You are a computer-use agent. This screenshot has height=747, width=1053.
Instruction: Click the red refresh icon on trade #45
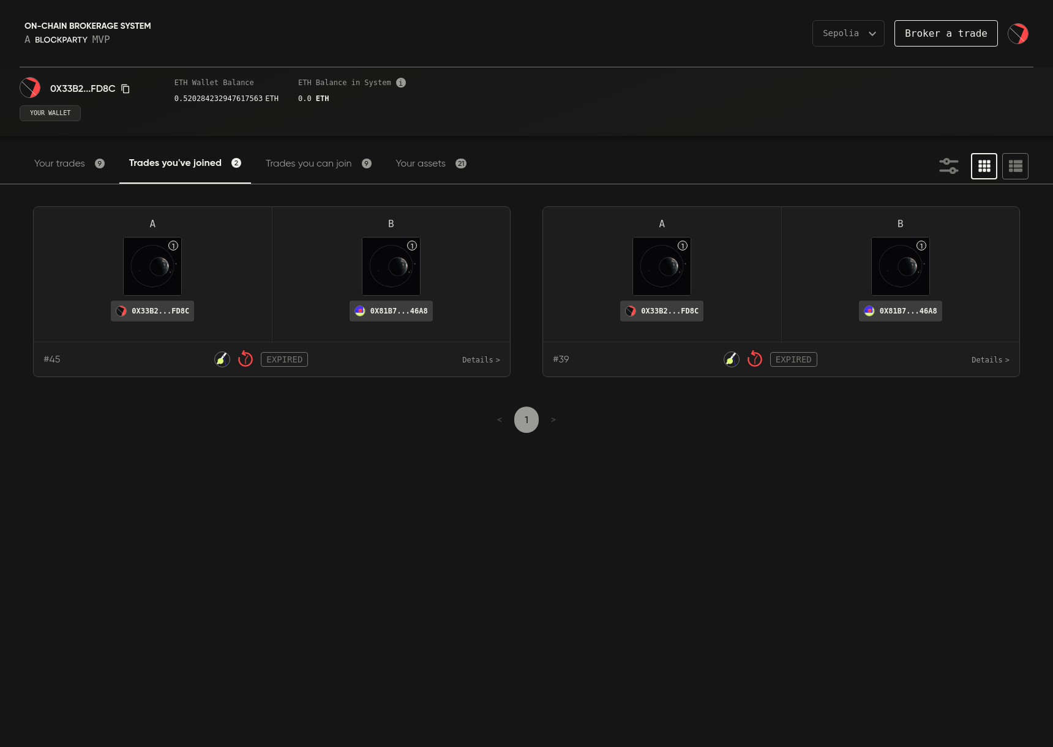click(x=245, y=359)
